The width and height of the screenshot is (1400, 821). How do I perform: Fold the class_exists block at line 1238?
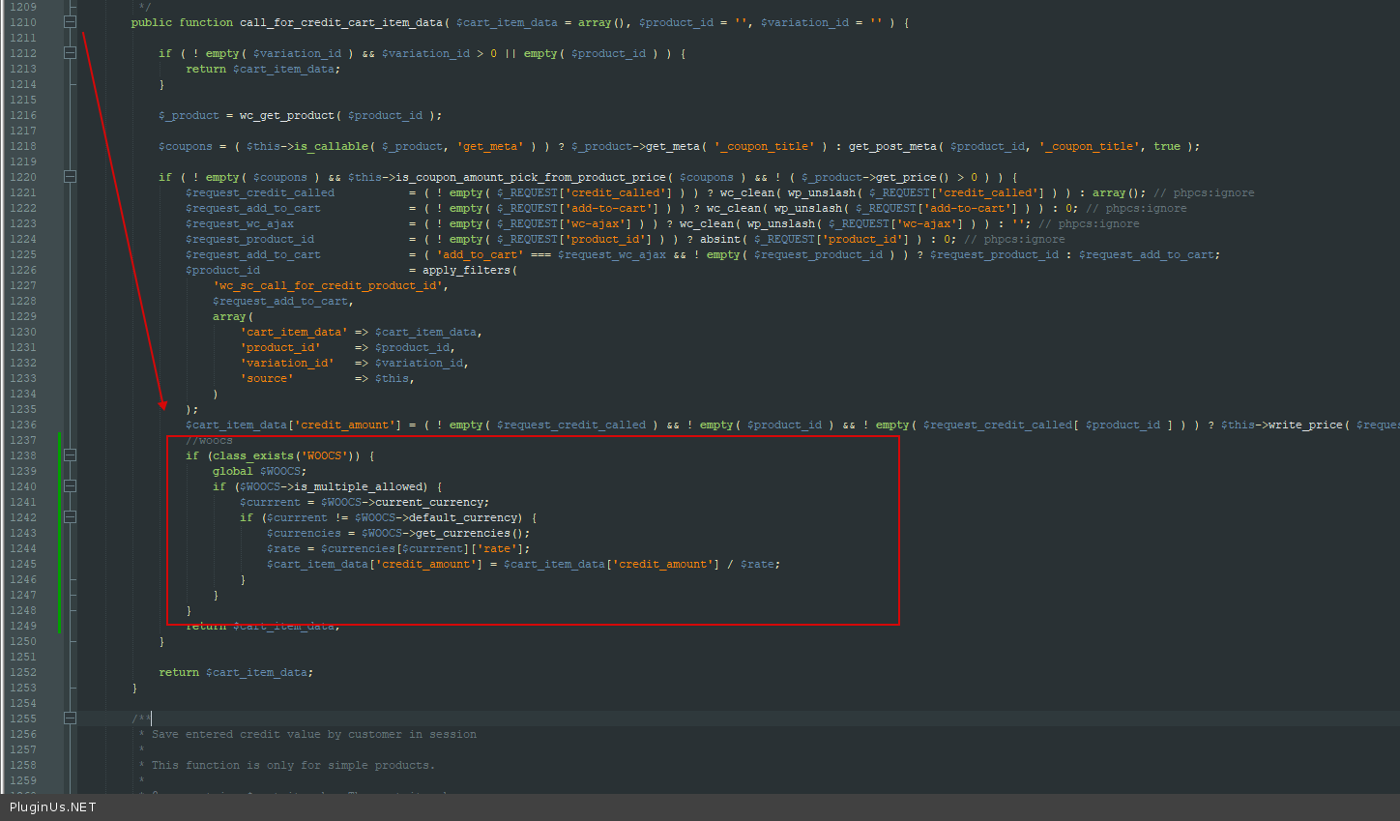coord(70,455)
